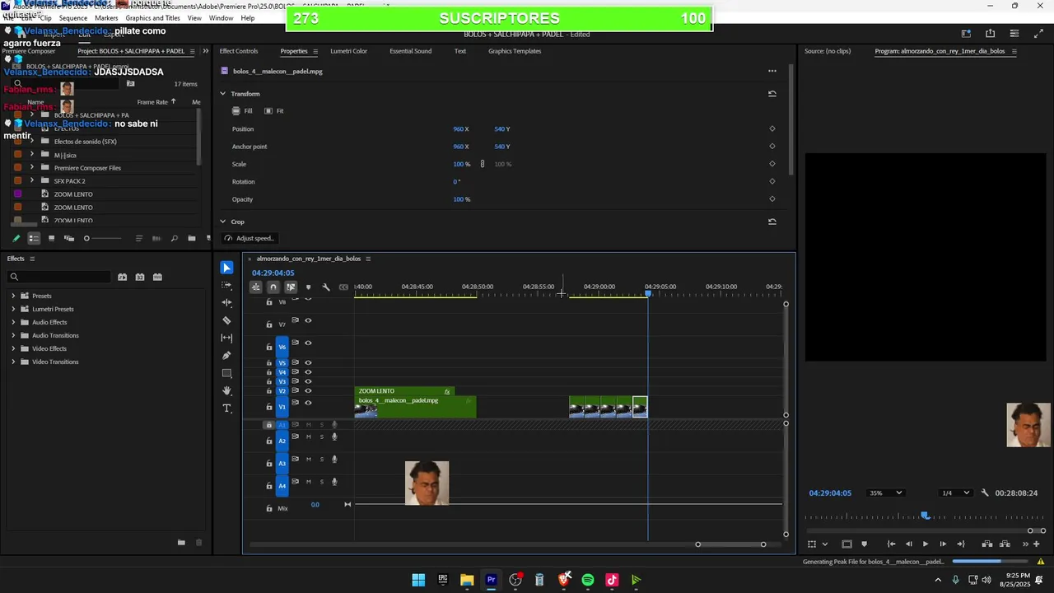This screenshot has width=1054, height=593.
Task: Click Fit button in Transform
Action: coord(273,110)
